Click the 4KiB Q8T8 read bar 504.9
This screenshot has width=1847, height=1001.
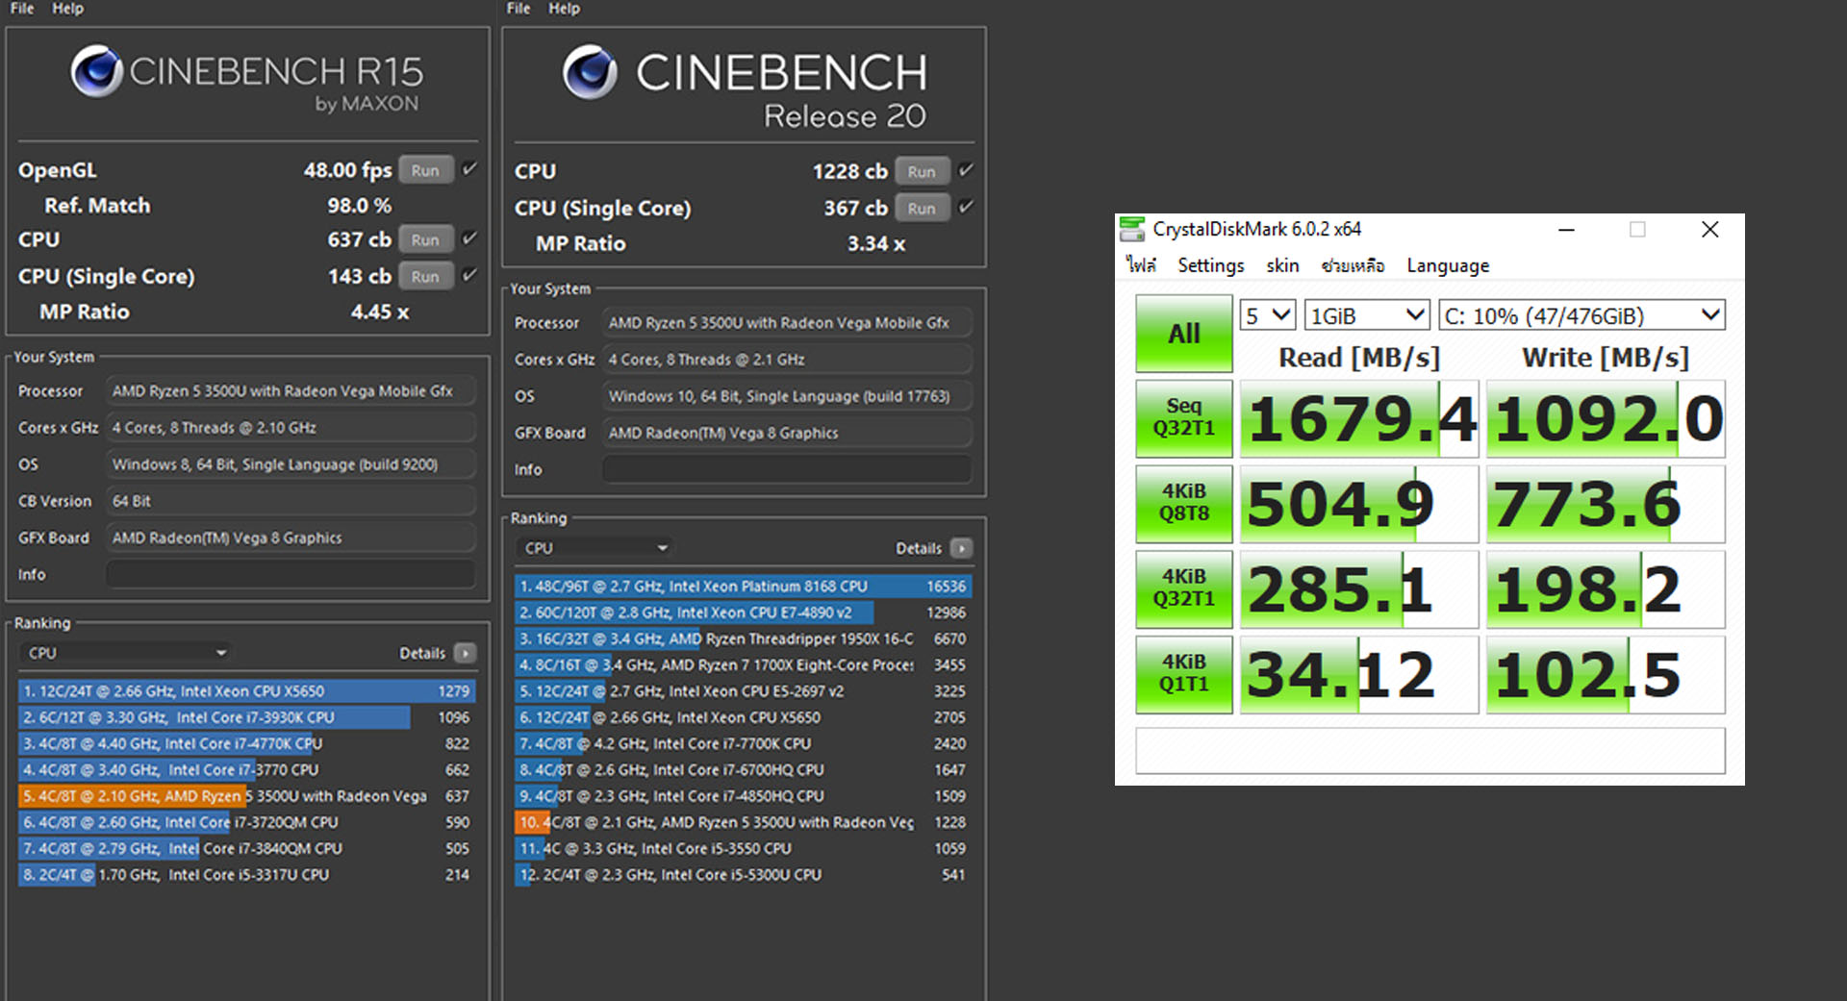coord(1359,504)
